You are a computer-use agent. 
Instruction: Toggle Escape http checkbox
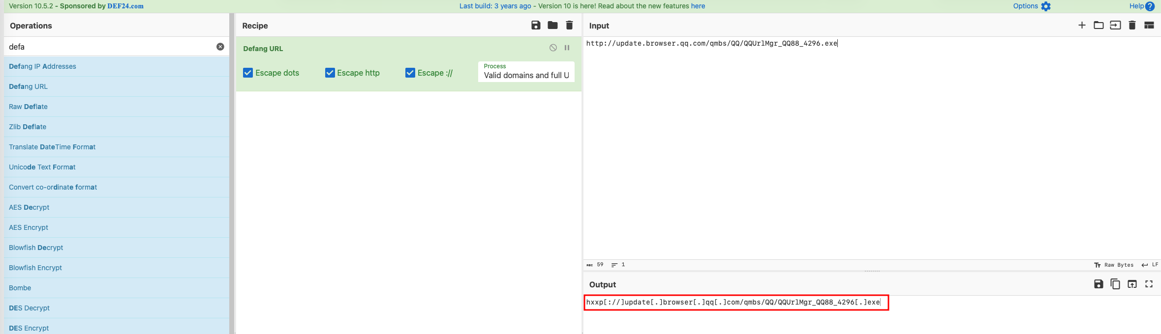point(330,73)
